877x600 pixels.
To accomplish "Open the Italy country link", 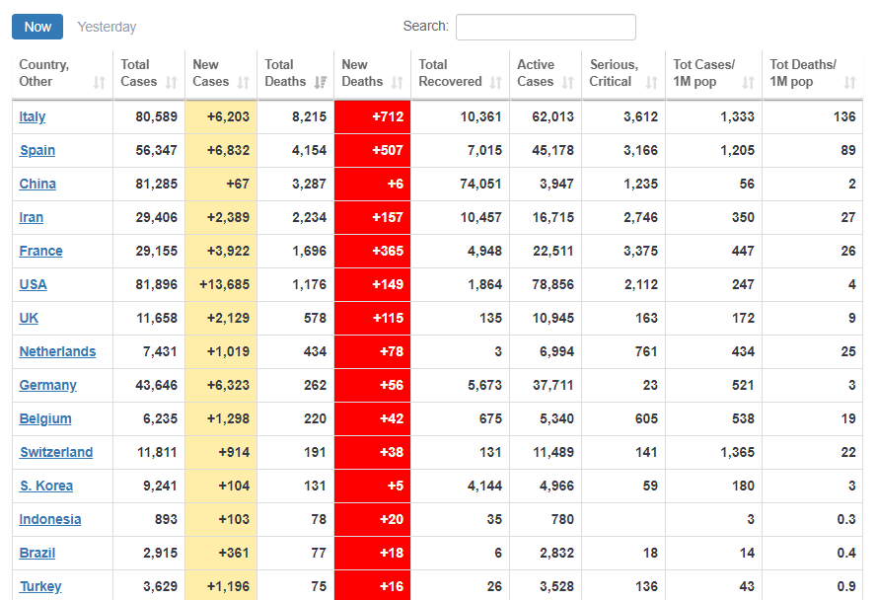I will [x=33, y=116].
